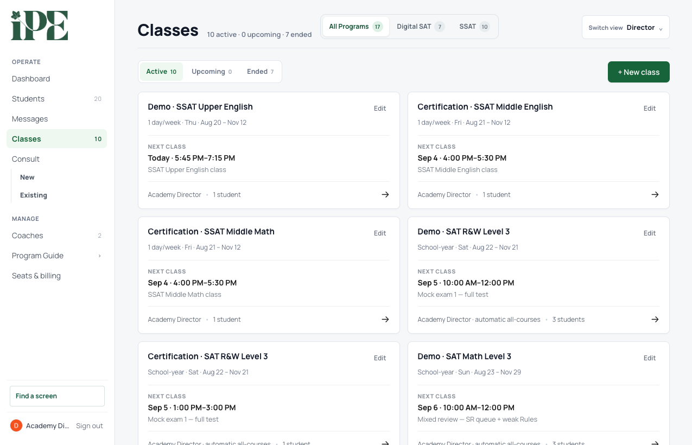Open Existing under Consult
692x445 pixels.
(34, 195)
